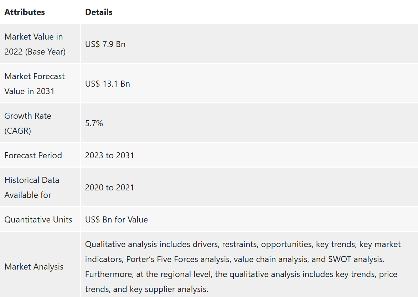The image size is (418, 297).
Task: Click the US$ 7.9 Bn value
Action: (x=105, y=44)
